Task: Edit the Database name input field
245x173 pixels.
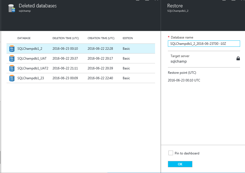Action: (204, 43)
